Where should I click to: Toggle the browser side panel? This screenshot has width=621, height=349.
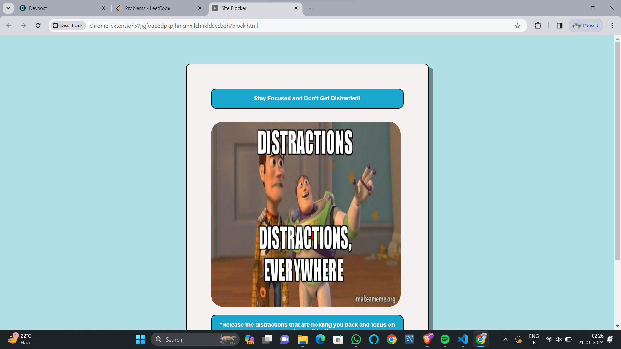pos(560,26)
